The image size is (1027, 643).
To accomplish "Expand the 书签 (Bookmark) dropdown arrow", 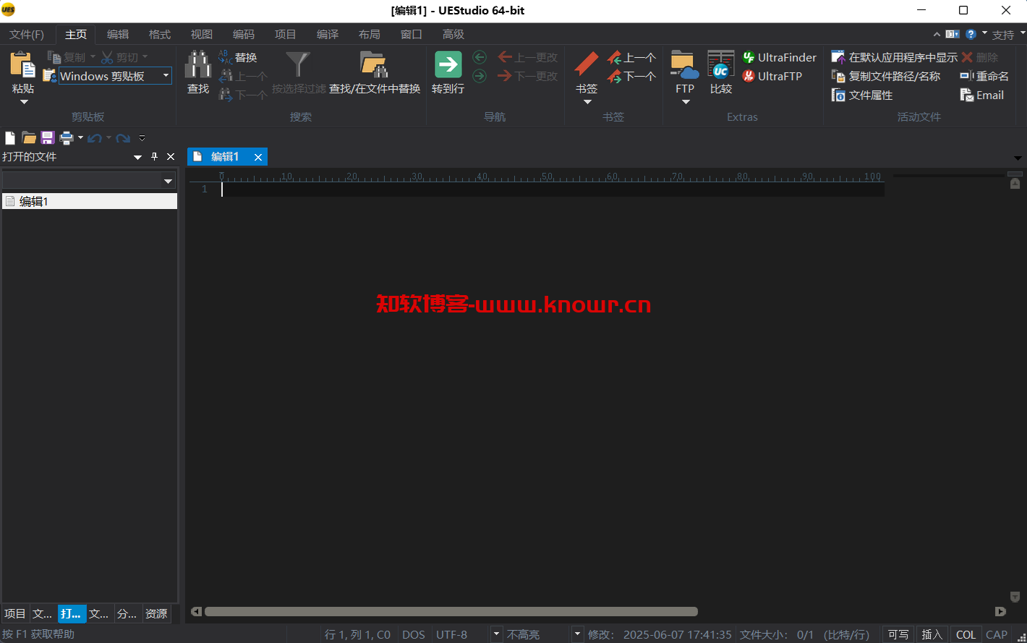I will pyautogui.click(x=587, y=102).
